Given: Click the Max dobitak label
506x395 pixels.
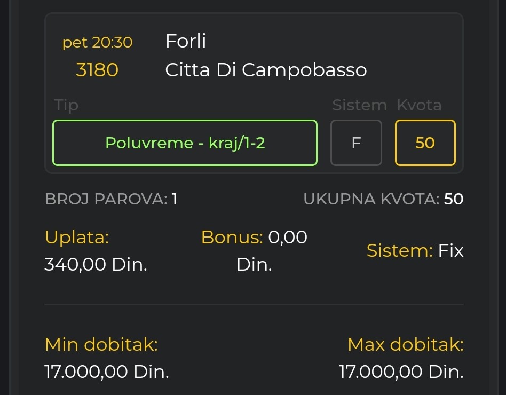Looking at the screenshot, I should [405, 344].
